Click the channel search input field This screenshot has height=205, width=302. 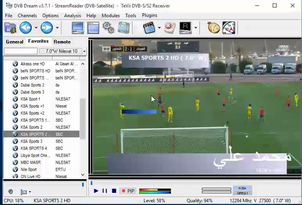click(21, 51)
